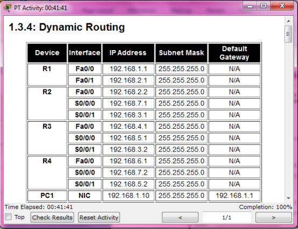This screenshot has height=229, width=298.
Task: Close the PT Activity window
Action: click(282, 6)
